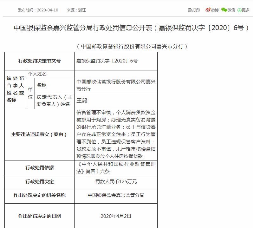Image resolution: width=253 pixels, height=228 pixels.
Task: Click the 名称 label cell
Action: pos(55,85)
